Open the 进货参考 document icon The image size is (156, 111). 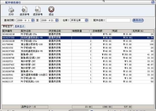[x=24, y=9]
